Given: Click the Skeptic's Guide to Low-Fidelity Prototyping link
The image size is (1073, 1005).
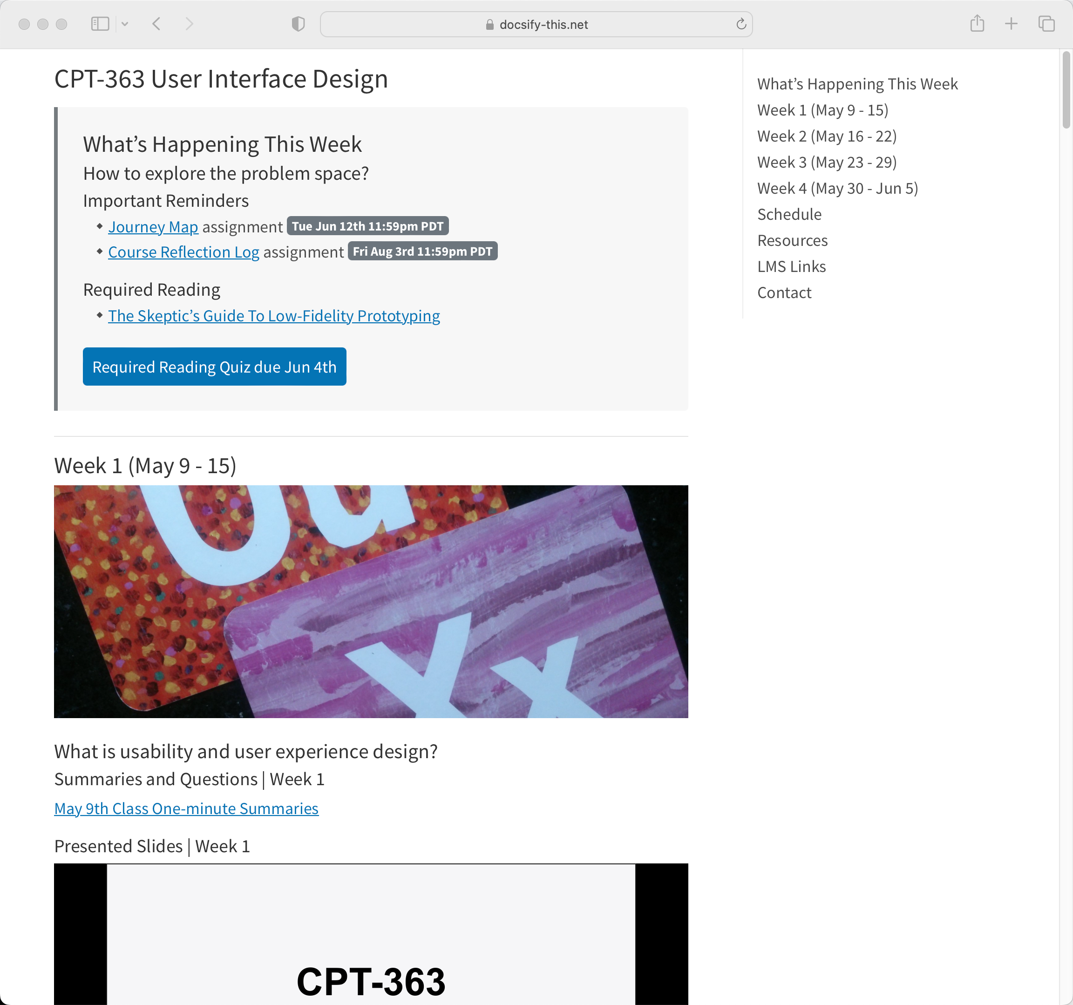Looking at the screenshot, I should [x=274, y=315].
